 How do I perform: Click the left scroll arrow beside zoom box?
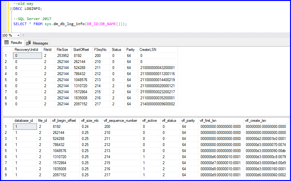point(23,35)
